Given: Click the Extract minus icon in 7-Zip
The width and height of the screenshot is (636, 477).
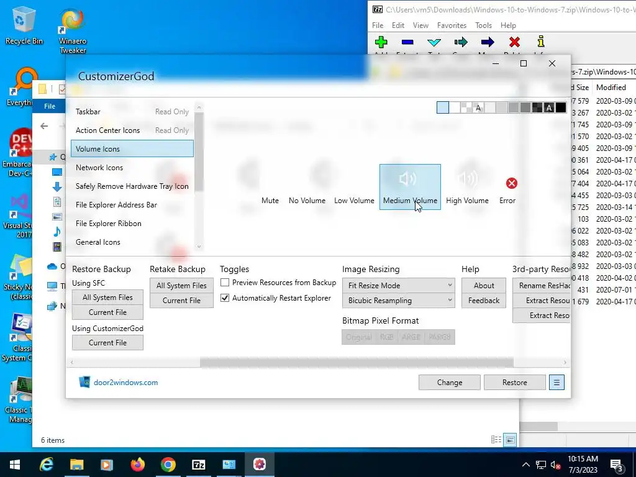Looking at the screenshot, I should (407, 42).
